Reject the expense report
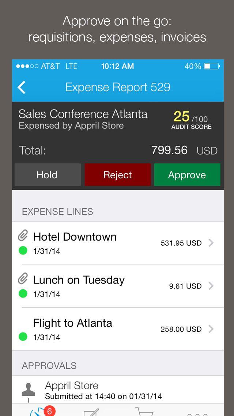 tap(117, 175)
